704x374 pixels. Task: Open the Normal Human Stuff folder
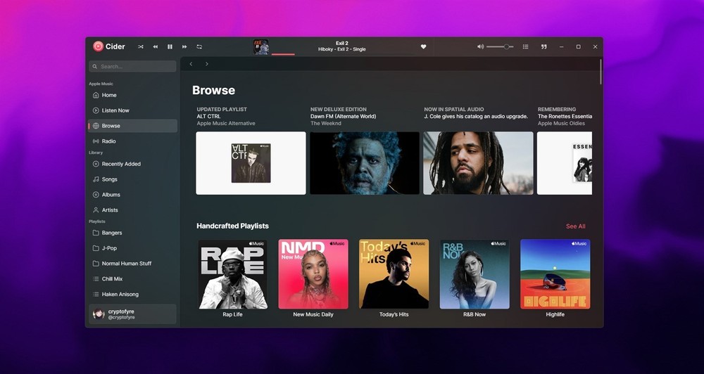pos(133,263)
